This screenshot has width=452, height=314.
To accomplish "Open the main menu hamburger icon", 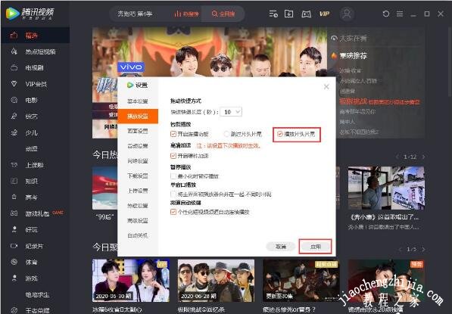I will pyautogui.click(x=400, y=14).
